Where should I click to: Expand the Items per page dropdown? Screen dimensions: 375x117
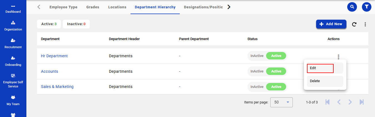point(281,102)
